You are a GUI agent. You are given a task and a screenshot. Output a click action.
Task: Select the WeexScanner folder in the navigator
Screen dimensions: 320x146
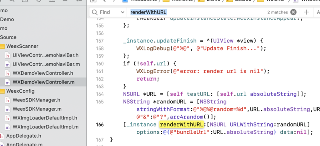pyautogui.click(x=22, y=46)
